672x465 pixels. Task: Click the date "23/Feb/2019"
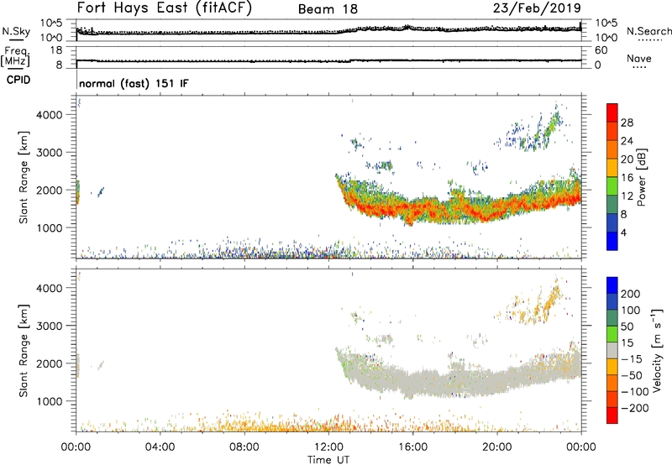[x=537, y=8]
